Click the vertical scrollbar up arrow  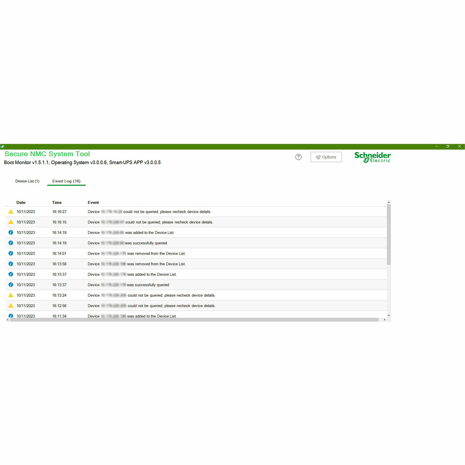[389, 202]
